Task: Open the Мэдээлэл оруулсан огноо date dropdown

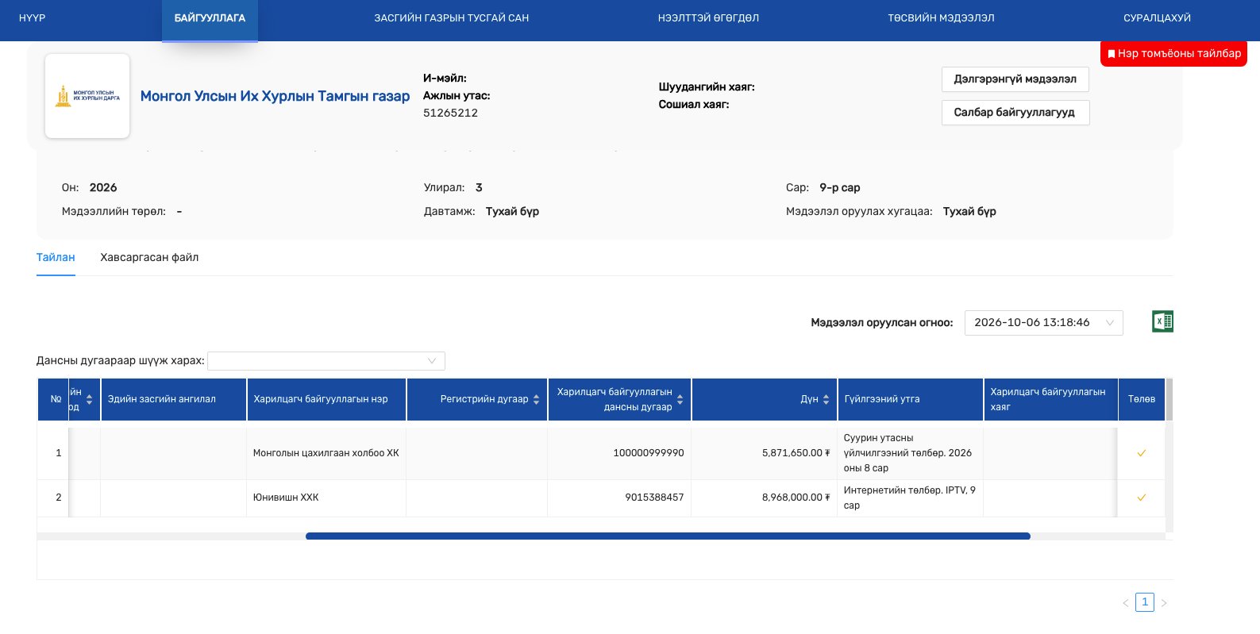Action: click(x=1043, y=322)
